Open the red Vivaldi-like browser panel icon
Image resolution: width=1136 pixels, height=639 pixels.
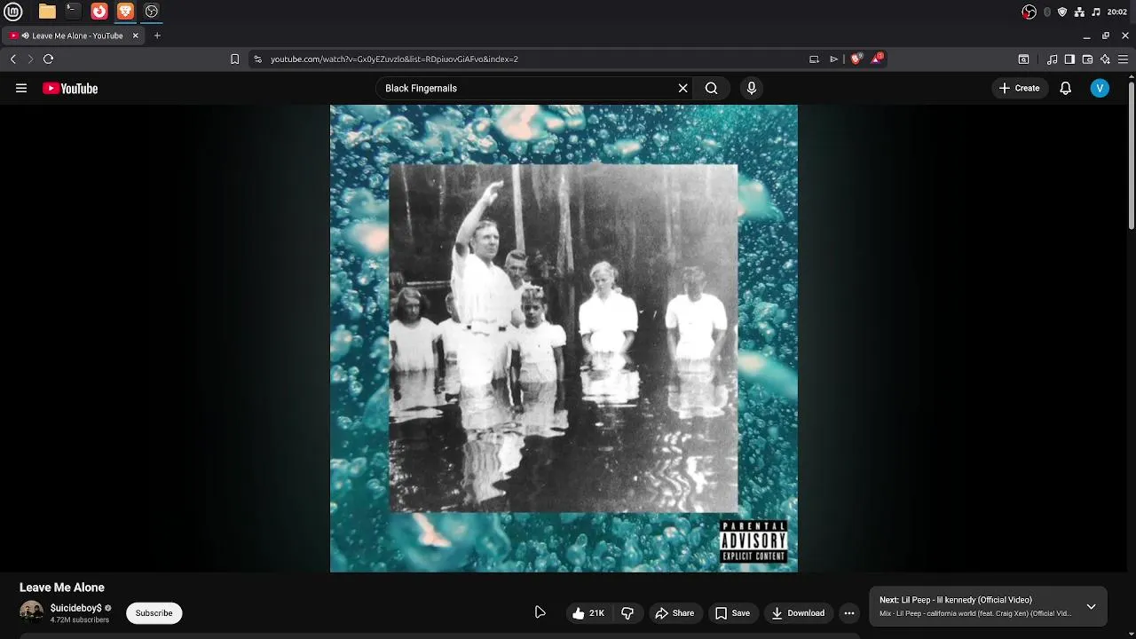99,12
